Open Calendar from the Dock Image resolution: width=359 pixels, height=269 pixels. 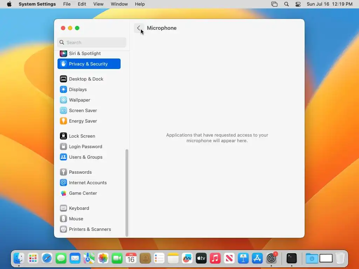tap(131, 258)
